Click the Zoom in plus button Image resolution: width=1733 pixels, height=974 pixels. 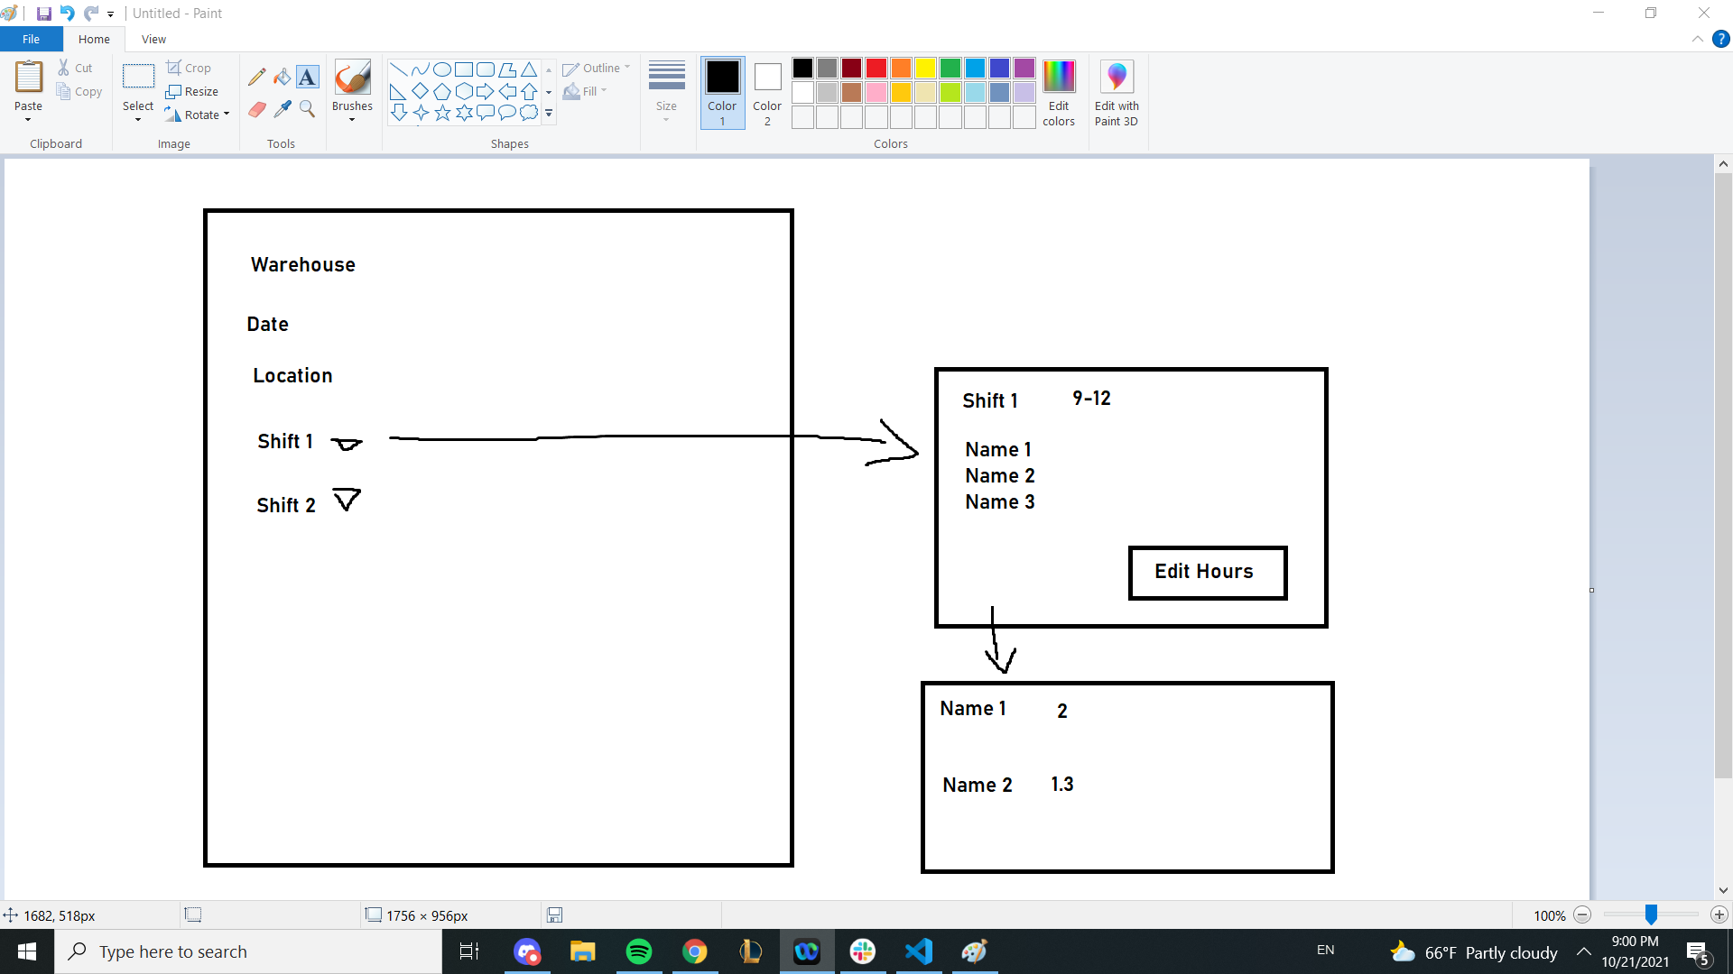[x=1719, y=914]
